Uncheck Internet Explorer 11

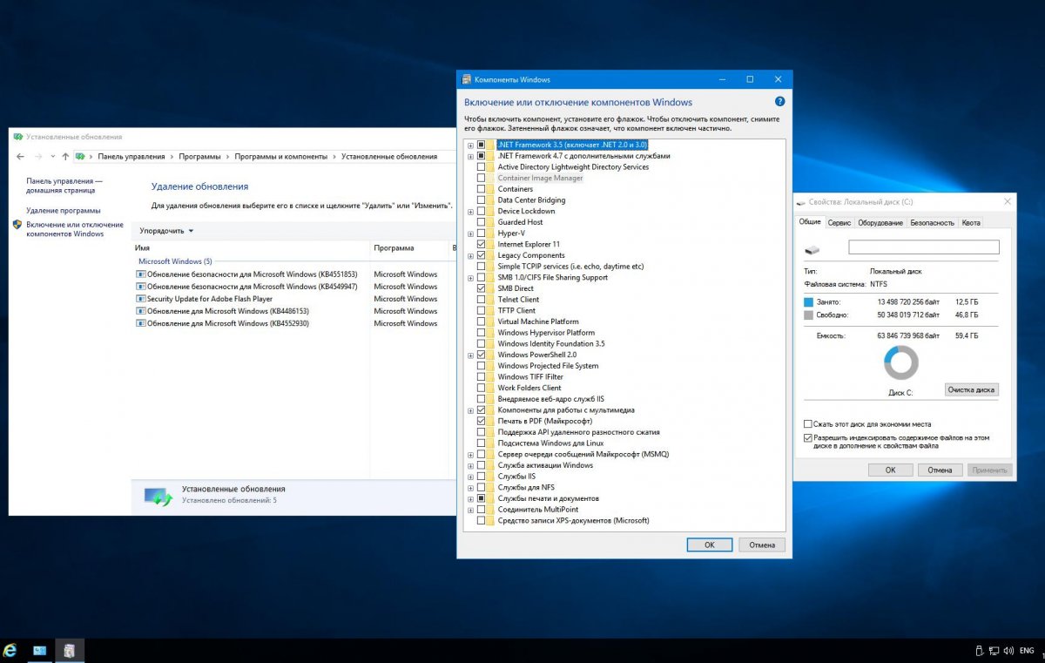click(x=481, y=245)
